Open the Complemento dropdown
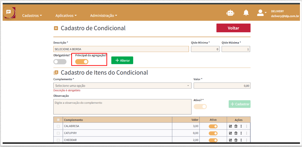302x147 pixels. click(x=122, y=86)
